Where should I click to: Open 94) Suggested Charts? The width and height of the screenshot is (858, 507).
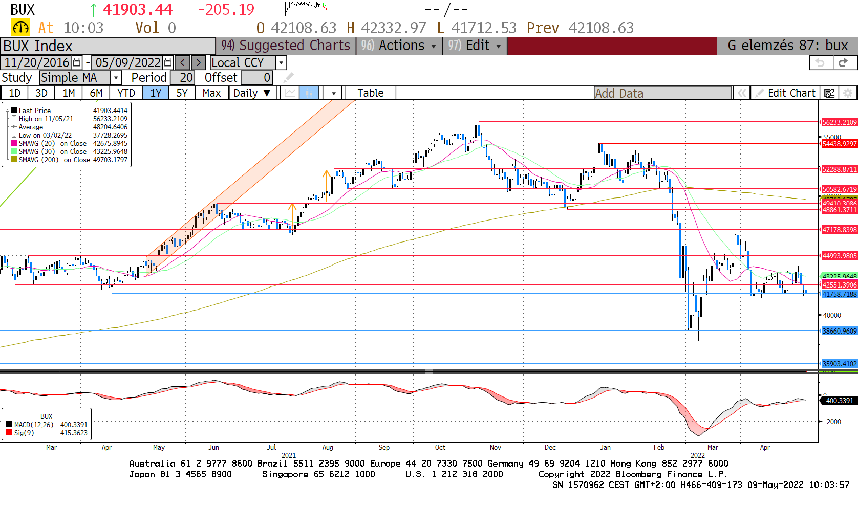(286, 46)
